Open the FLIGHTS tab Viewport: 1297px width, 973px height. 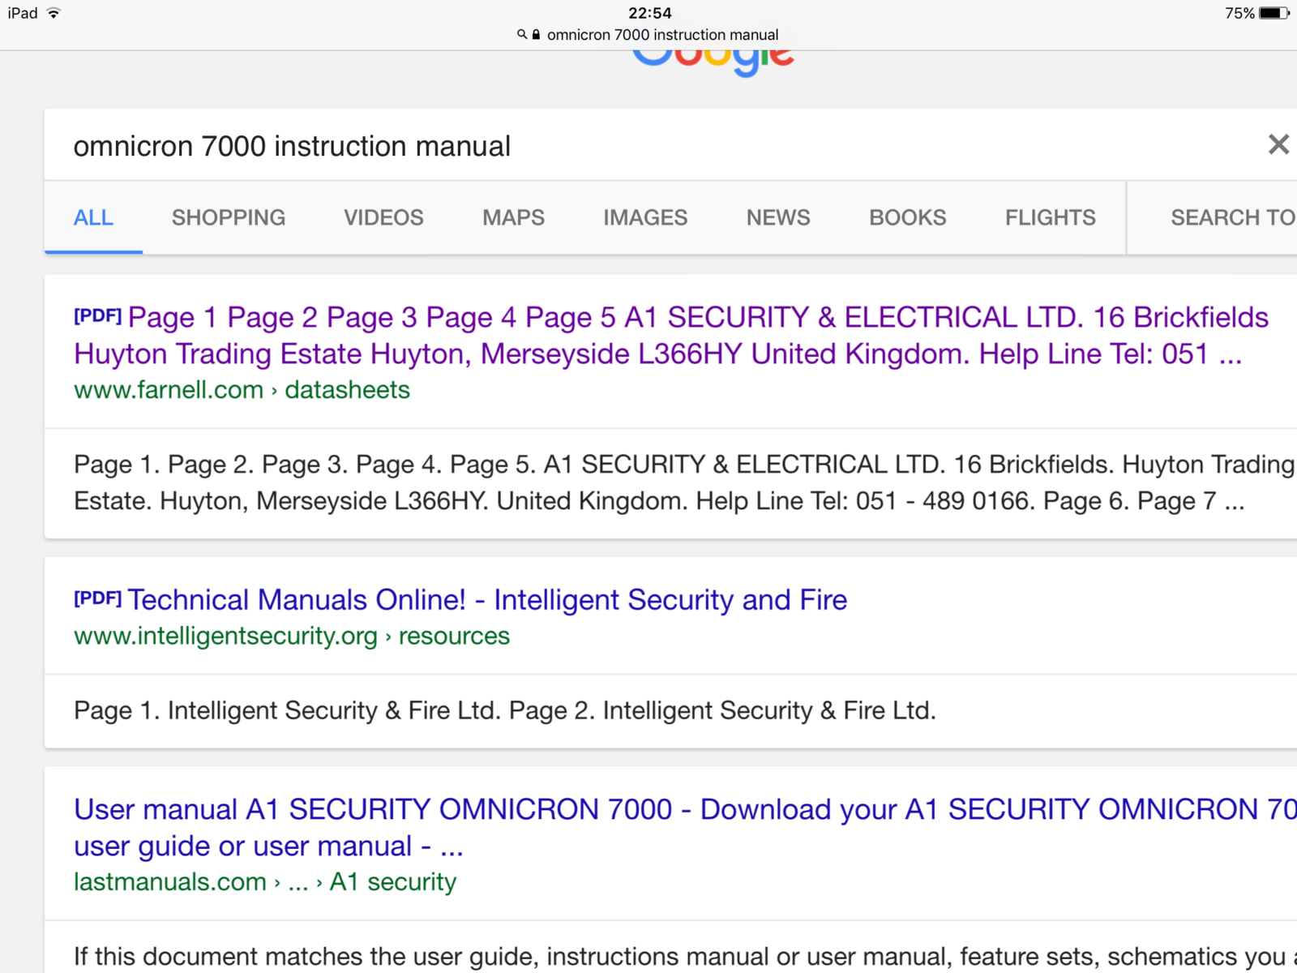[x=1050, y=217]
